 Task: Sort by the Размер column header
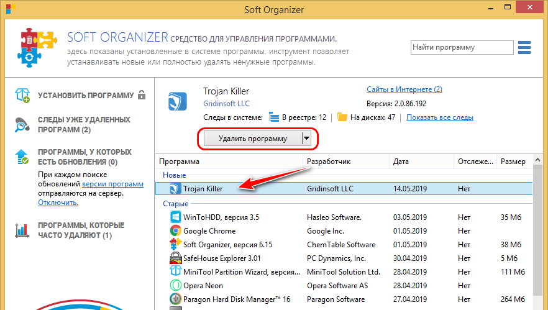tap(514, 162)
